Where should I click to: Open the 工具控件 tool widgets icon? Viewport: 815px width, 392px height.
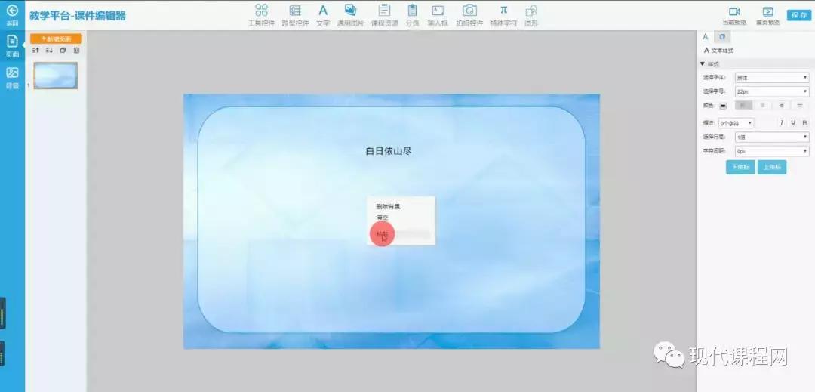(x=261, y=14)
